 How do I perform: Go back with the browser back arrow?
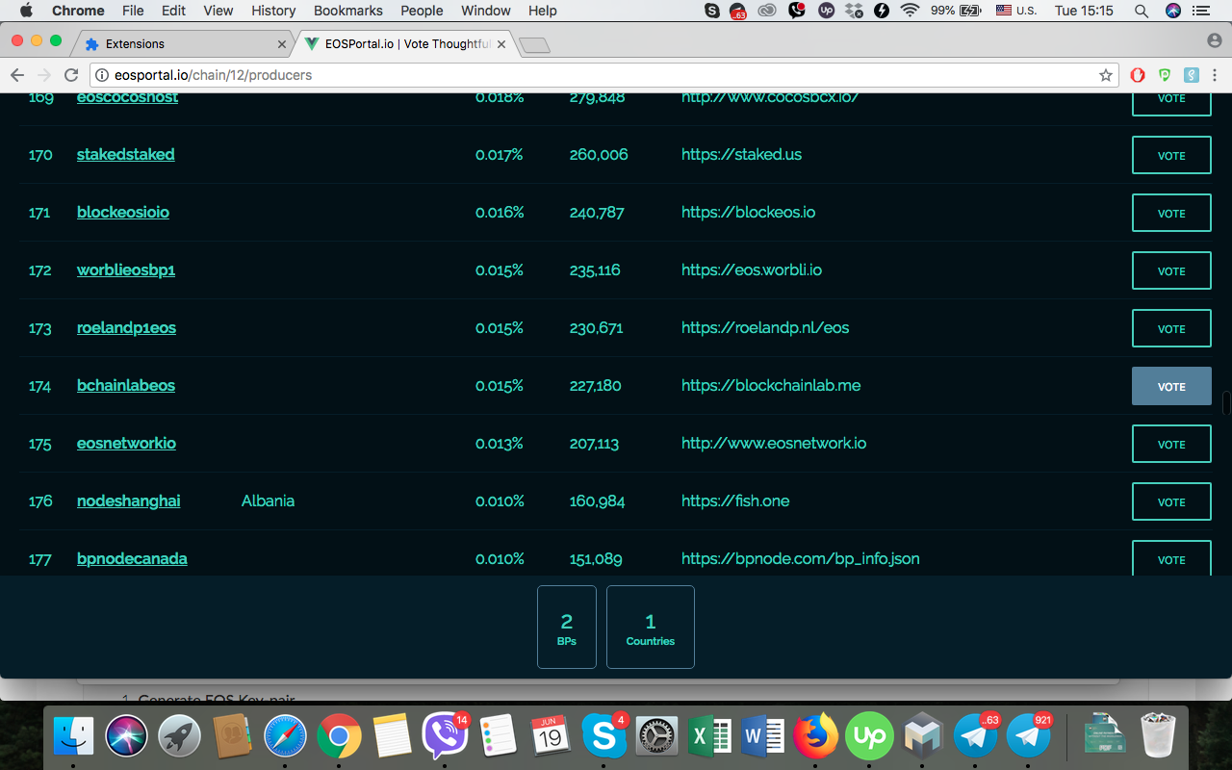coord(17,75)
